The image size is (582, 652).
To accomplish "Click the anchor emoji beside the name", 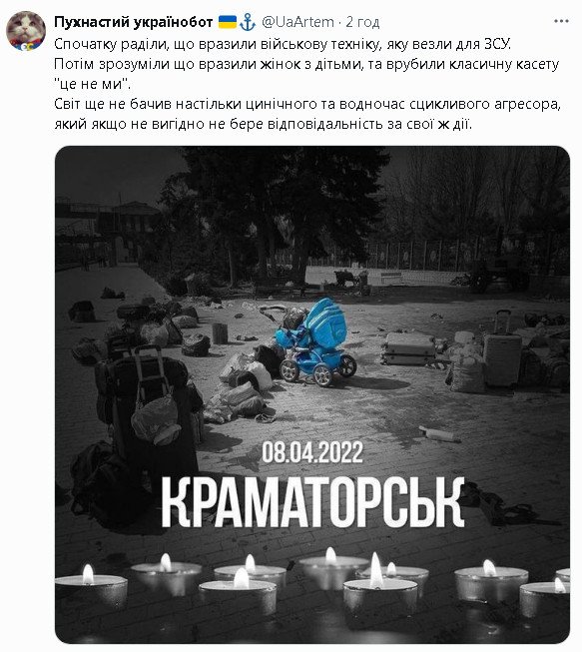I will (x=248, y=22).
